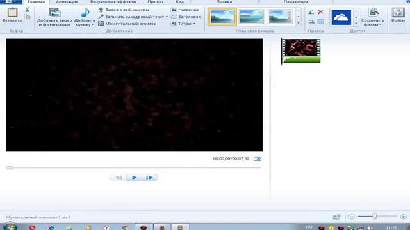This screenshot has height=230, width=410.
Task: Add a Название title clip
Action: pos(185,10)
